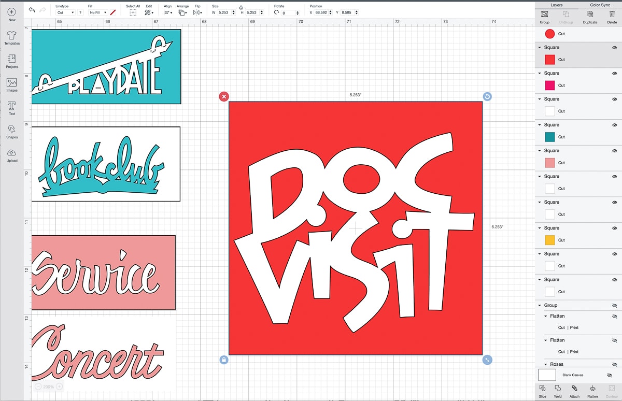Collapse the Group layer in Layers panel
The height and width of the screenshot is (401, 622).
(540, 306)
